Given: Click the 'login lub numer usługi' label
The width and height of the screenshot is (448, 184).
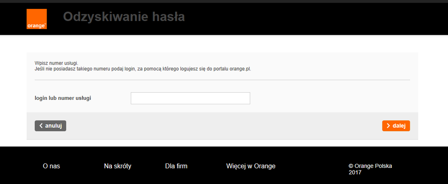Looking at the screenshot, I should click(x=63, y=98).
